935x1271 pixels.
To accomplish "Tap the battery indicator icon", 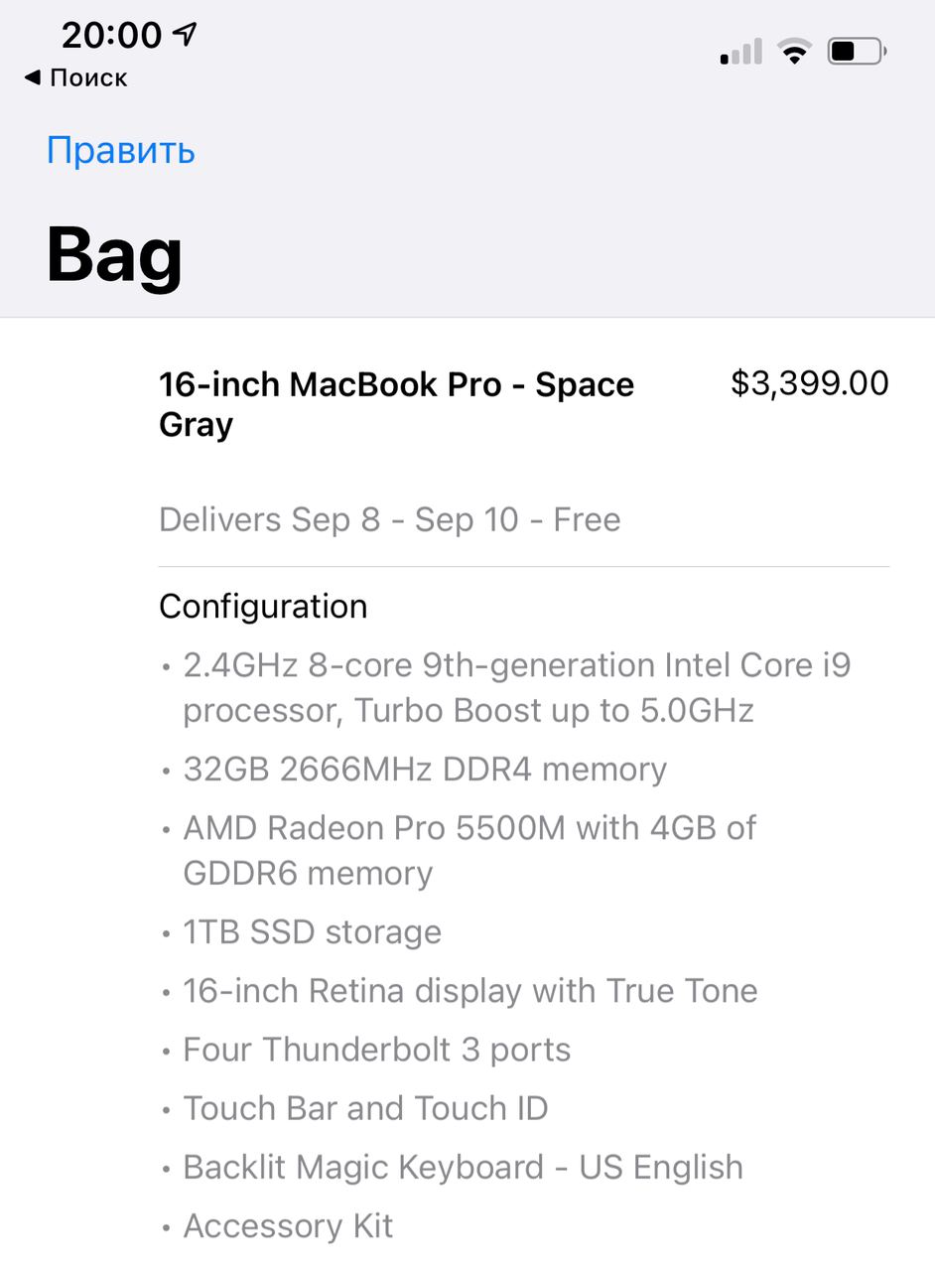I will [857, 52].
